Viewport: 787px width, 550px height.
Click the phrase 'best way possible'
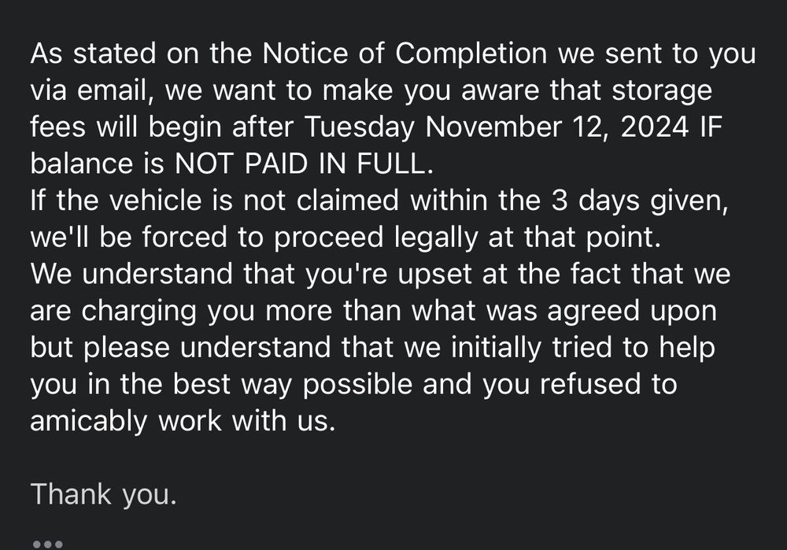293,386
